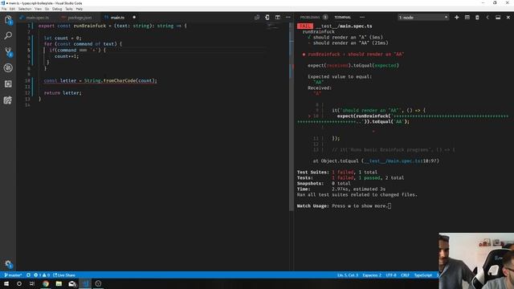Viewport: 514px width, 289px height.
Task: Split the terminal panel
Action: pyautogui.click(x=467, y=18)
